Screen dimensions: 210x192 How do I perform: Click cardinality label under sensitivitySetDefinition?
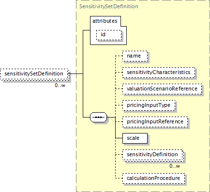(x=60, y=85)
